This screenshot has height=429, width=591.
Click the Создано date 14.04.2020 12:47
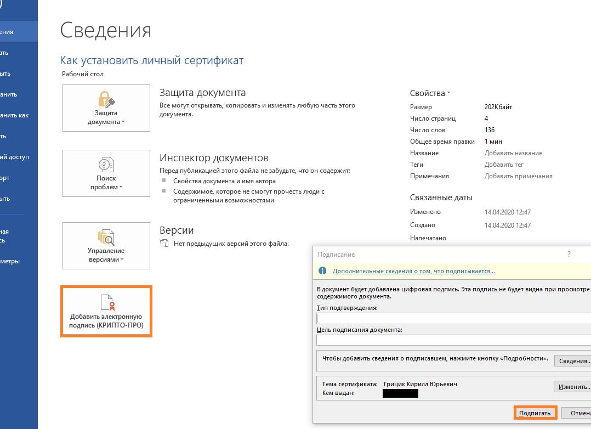pos(507,225)
